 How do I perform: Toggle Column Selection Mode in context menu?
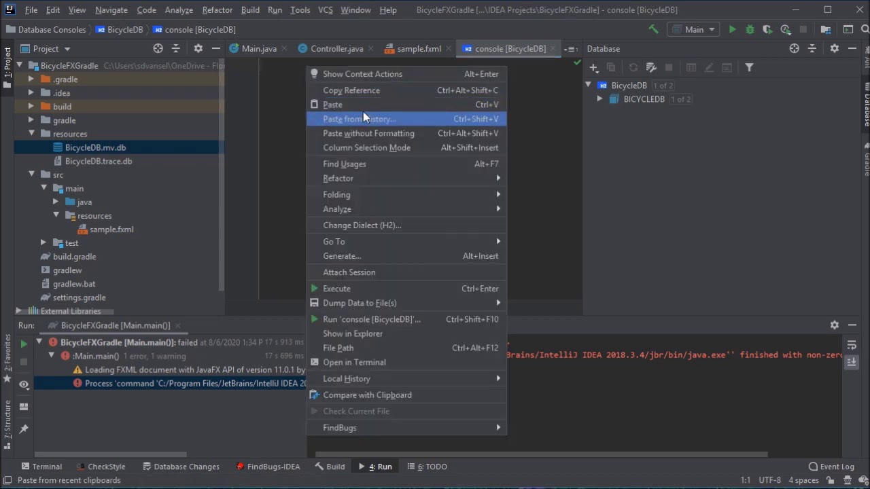point(406,147)
